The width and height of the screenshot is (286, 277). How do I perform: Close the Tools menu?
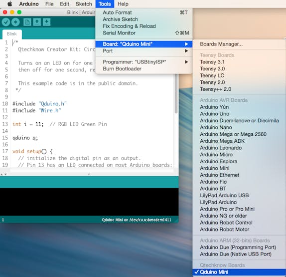tap(105, 4)
